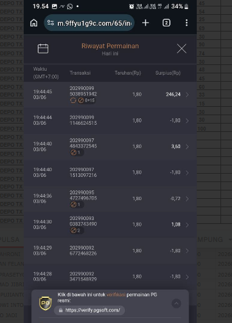
Task: Click the Surplus(Rp) column header
Action: (168, 73)
